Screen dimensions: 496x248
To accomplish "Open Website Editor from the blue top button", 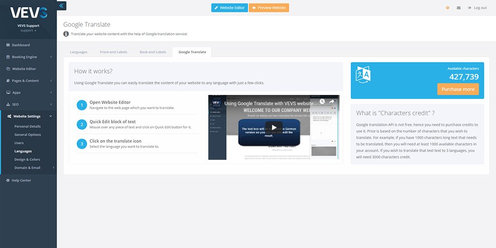I will [x=229, y=8].
